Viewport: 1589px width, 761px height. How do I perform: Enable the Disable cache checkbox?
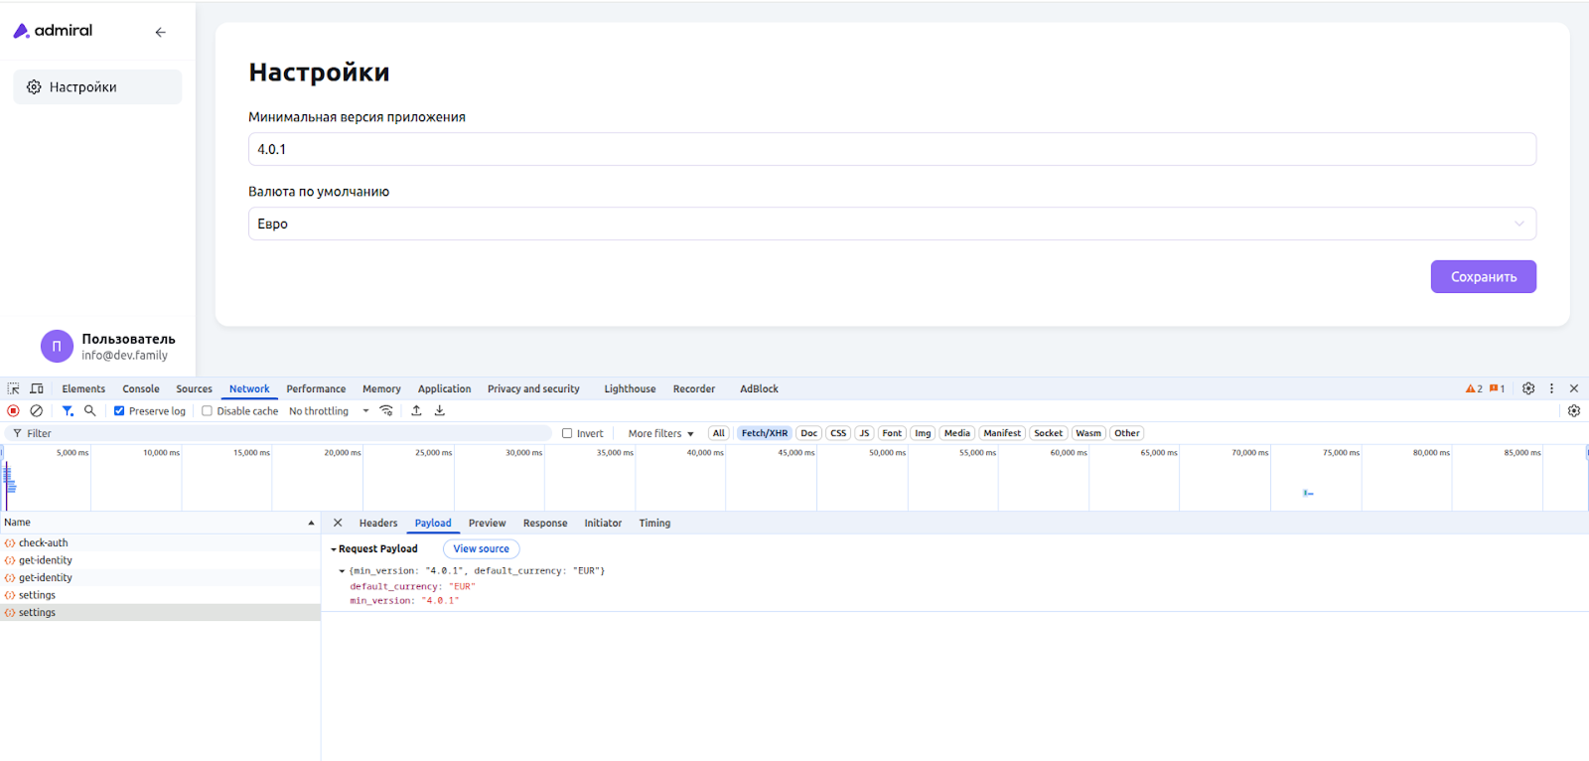tap(208, 411)
